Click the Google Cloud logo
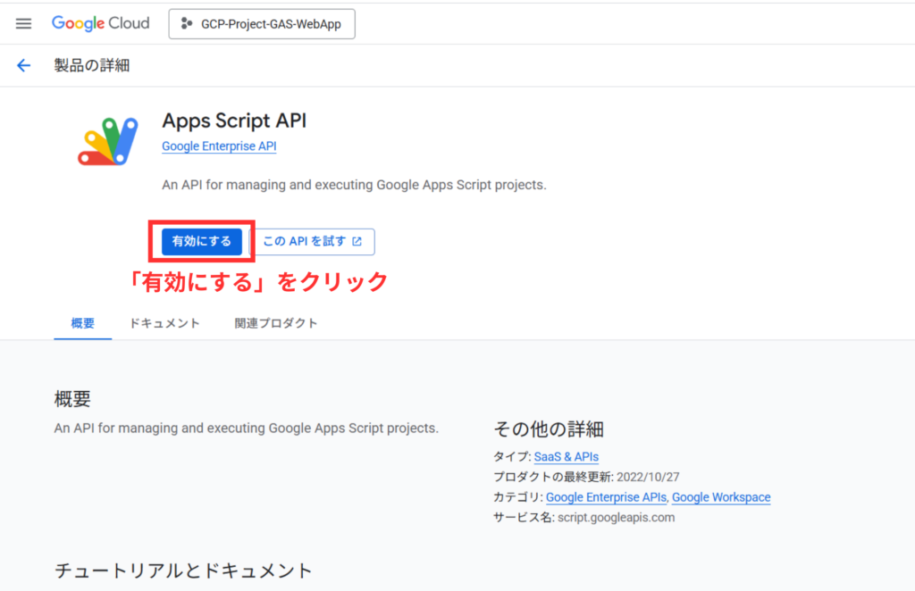This screenshot has width=915, height=591. pyautogui.click(x=100, y=23)
